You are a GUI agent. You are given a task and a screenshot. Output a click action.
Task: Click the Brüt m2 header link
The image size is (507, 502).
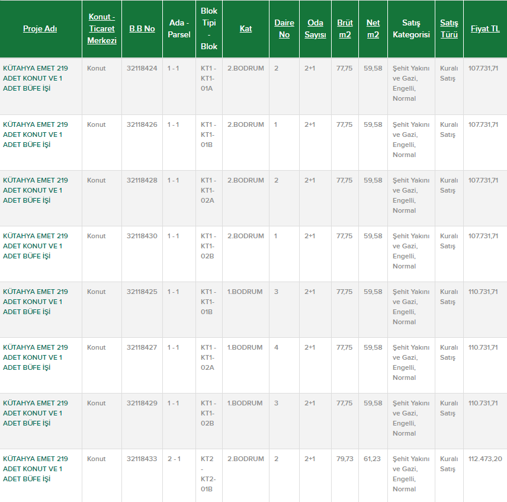(345, 29)
